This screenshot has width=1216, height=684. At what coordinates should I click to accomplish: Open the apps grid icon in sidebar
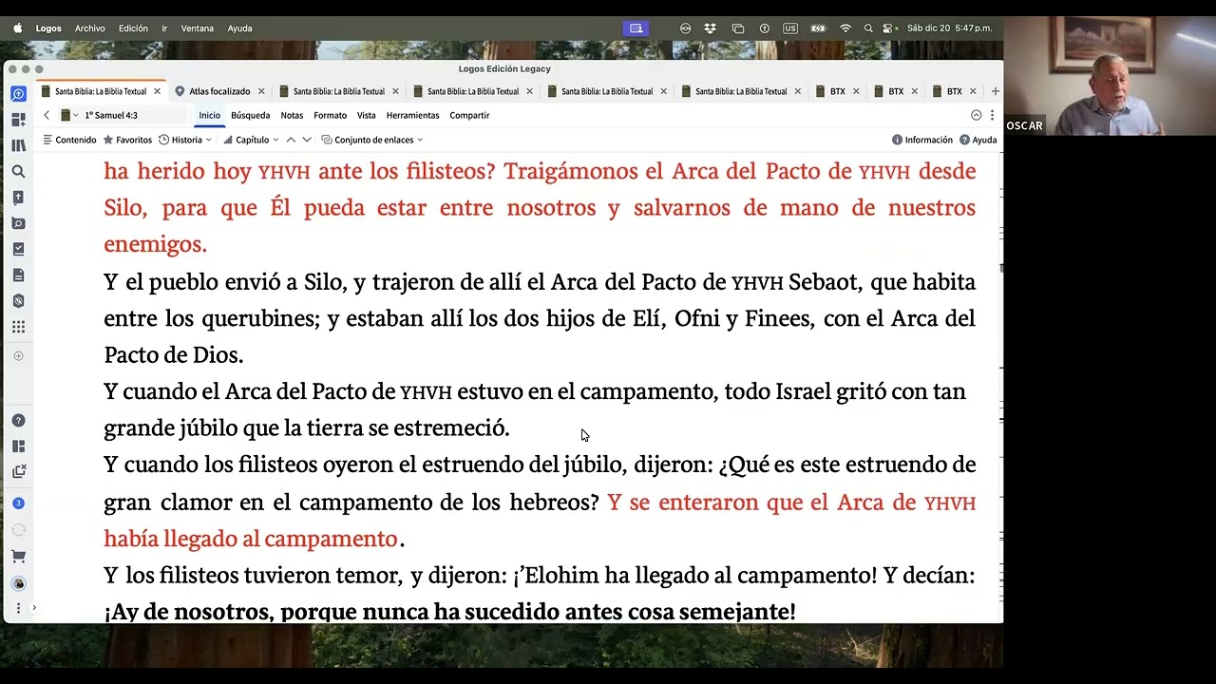(x=18, y=327)
